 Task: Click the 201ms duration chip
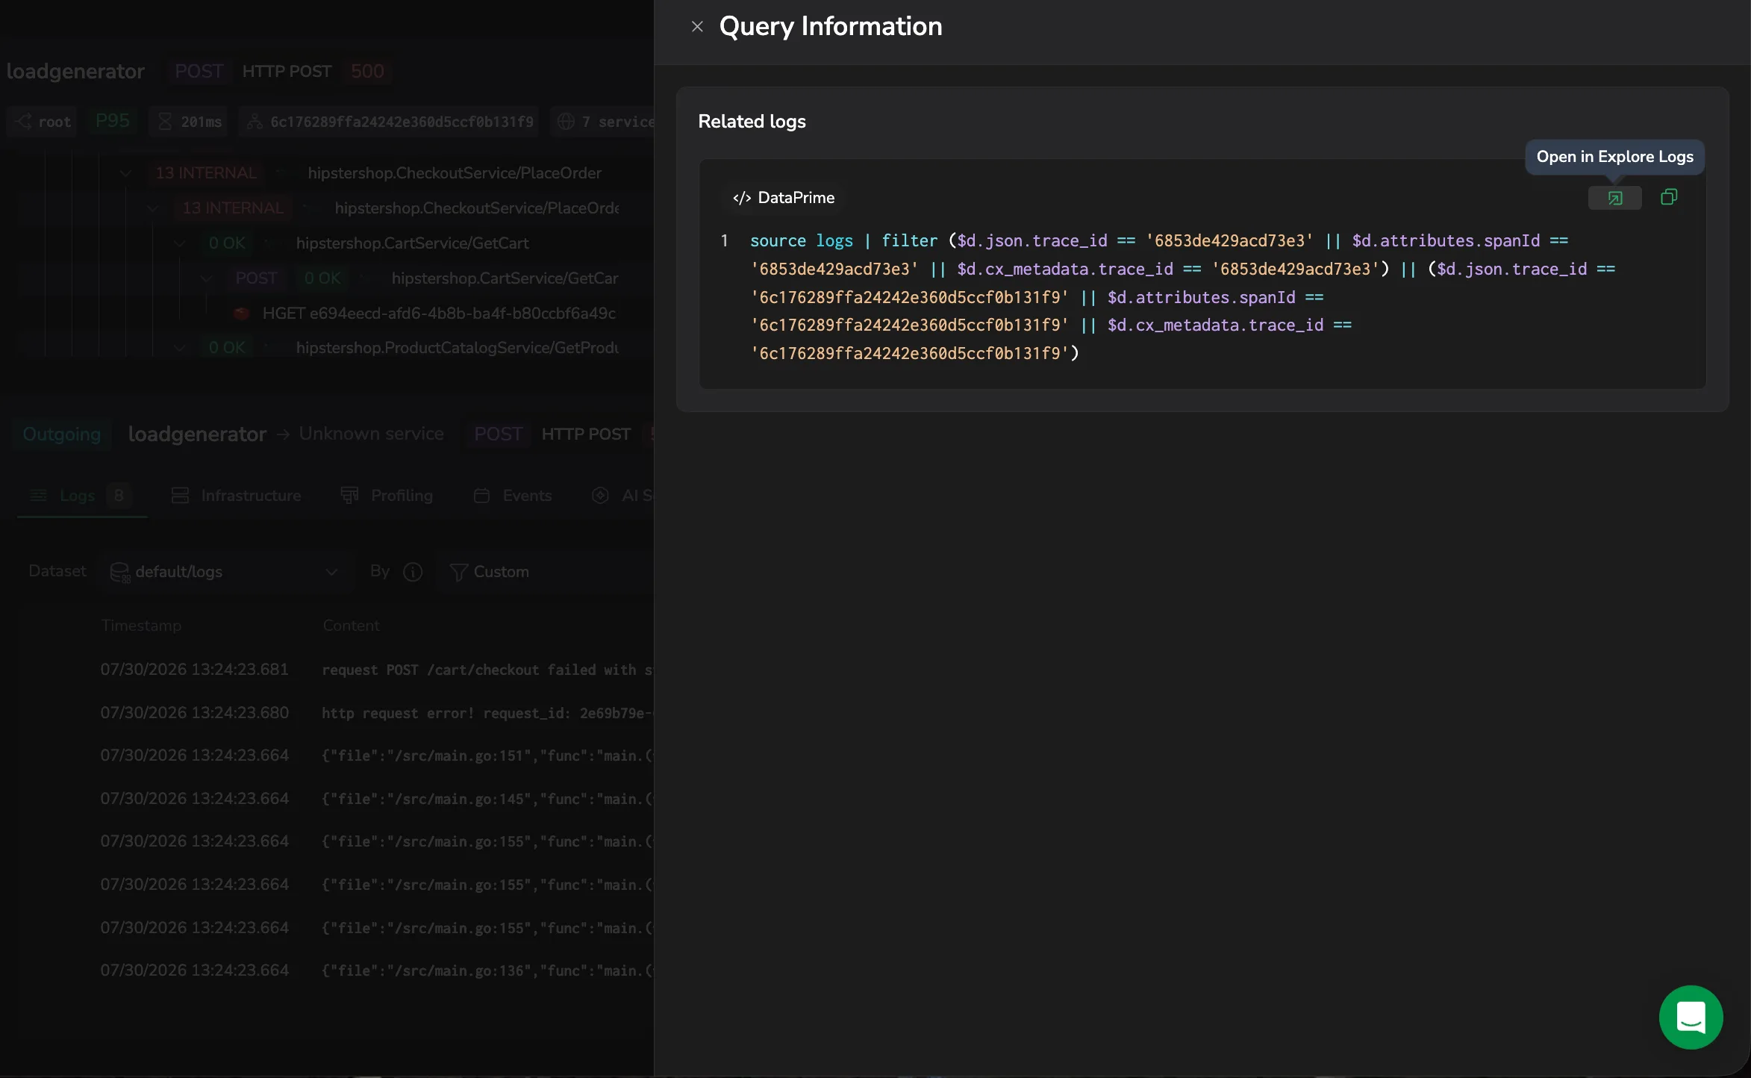[188, 122]
